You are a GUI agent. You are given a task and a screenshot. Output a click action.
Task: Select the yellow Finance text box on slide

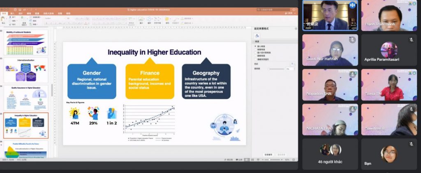(150, 81)
